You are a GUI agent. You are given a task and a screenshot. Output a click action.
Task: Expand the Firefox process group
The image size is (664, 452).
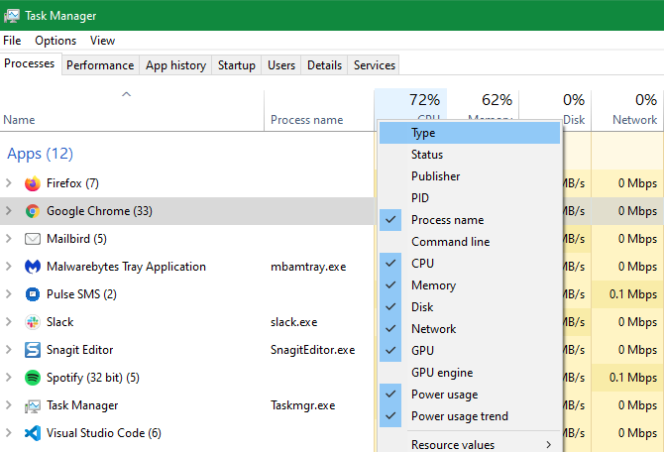click(x=9, y=183)
